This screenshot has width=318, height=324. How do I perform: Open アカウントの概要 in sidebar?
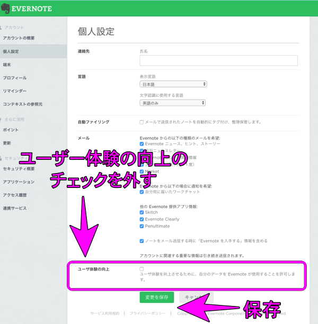pyautogui.click(x=19, y=38)
